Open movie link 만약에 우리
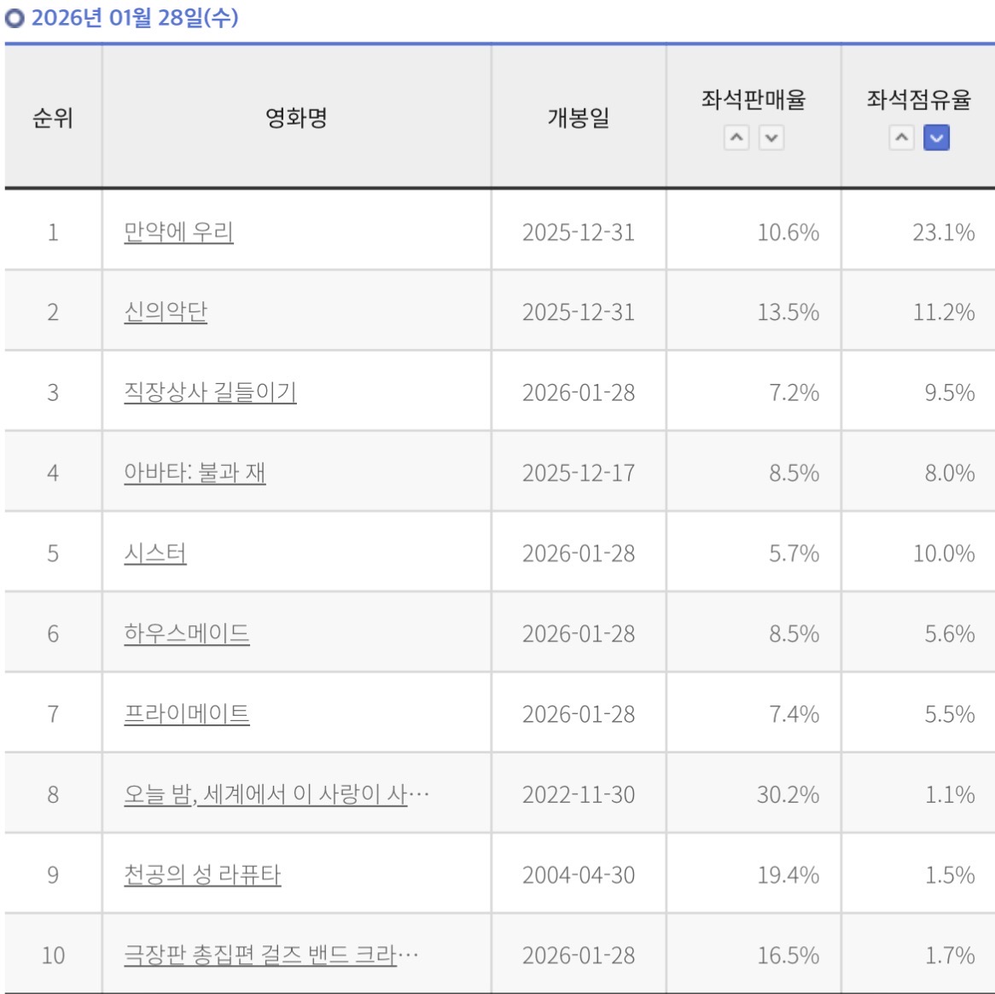This screenshot has height=994, width=995. 178,232
